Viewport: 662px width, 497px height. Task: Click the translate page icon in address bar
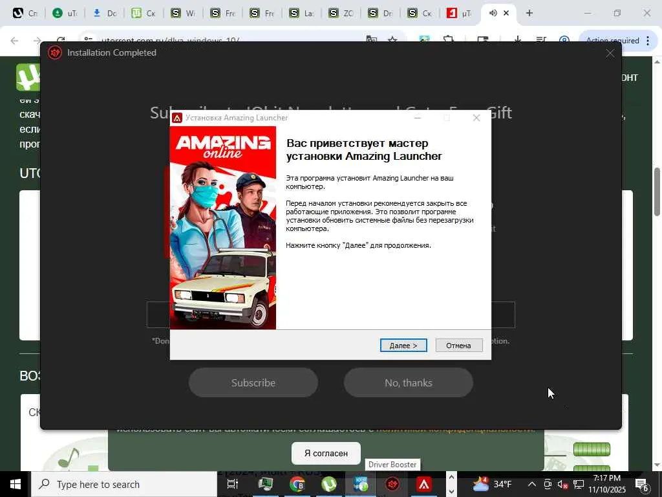point(372,41)
